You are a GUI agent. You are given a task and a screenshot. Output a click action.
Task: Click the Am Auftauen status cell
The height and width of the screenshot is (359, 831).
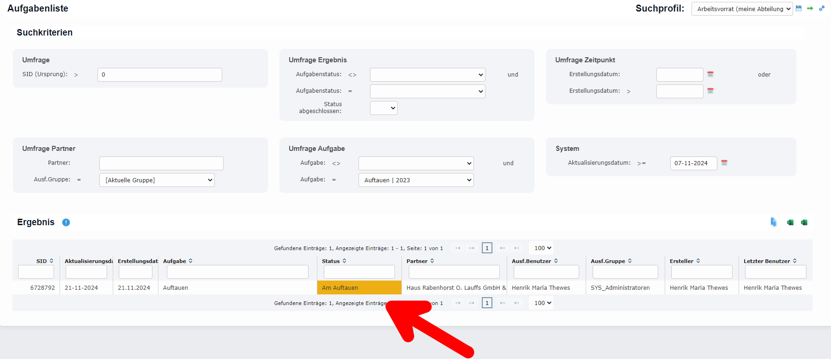pyautogui.click(x=359, y=287)
